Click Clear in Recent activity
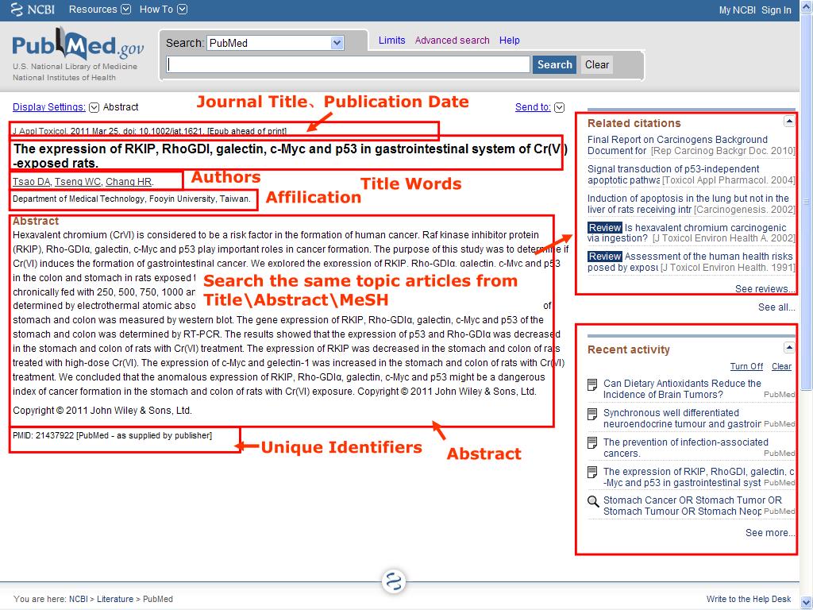This screenshot has height=610, width=813. click(781, 366)
